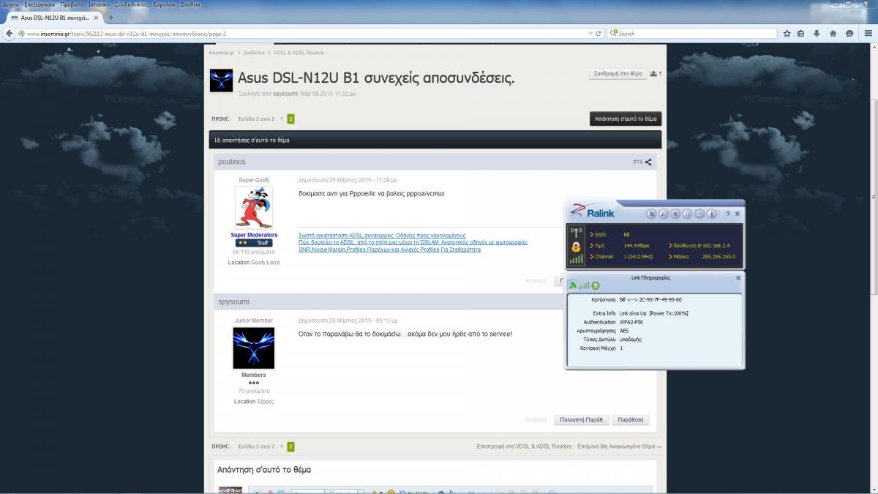Go to page 1 in bottom pagination
This screenshot has height=494, width=878.
(x=282, y=446)
